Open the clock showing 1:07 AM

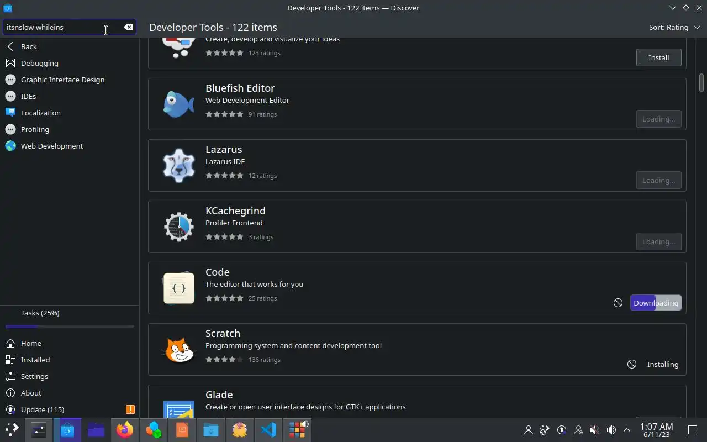pos(656,430)
